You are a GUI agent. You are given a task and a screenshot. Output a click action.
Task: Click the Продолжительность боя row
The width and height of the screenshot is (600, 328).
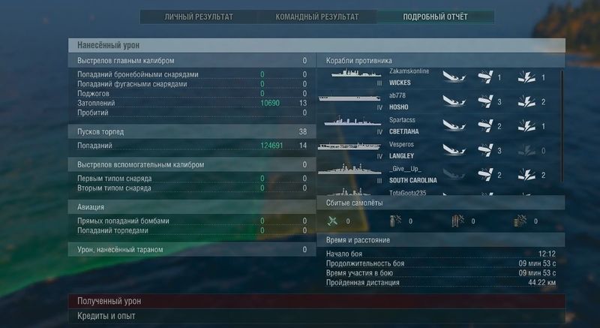pyautogui.click(x=441, y=263)
